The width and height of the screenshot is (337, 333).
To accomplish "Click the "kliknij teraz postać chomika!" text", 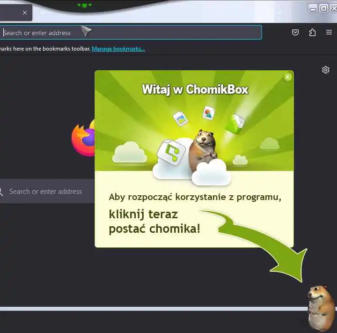I will (x=154, y=222).
